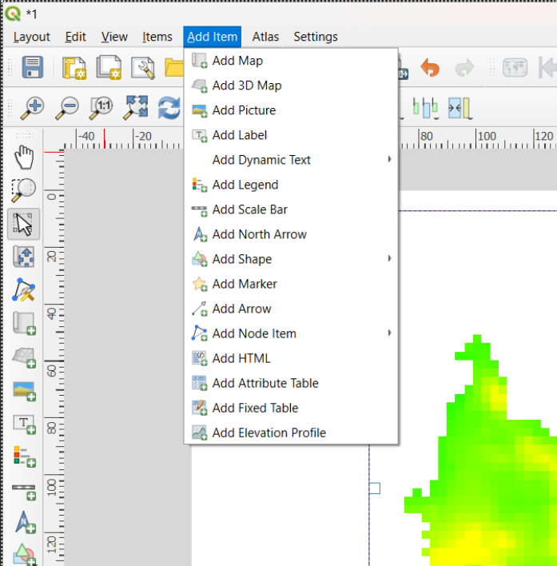Open the Atlas menu
557x566 pixels.
[x=265, y=37]
